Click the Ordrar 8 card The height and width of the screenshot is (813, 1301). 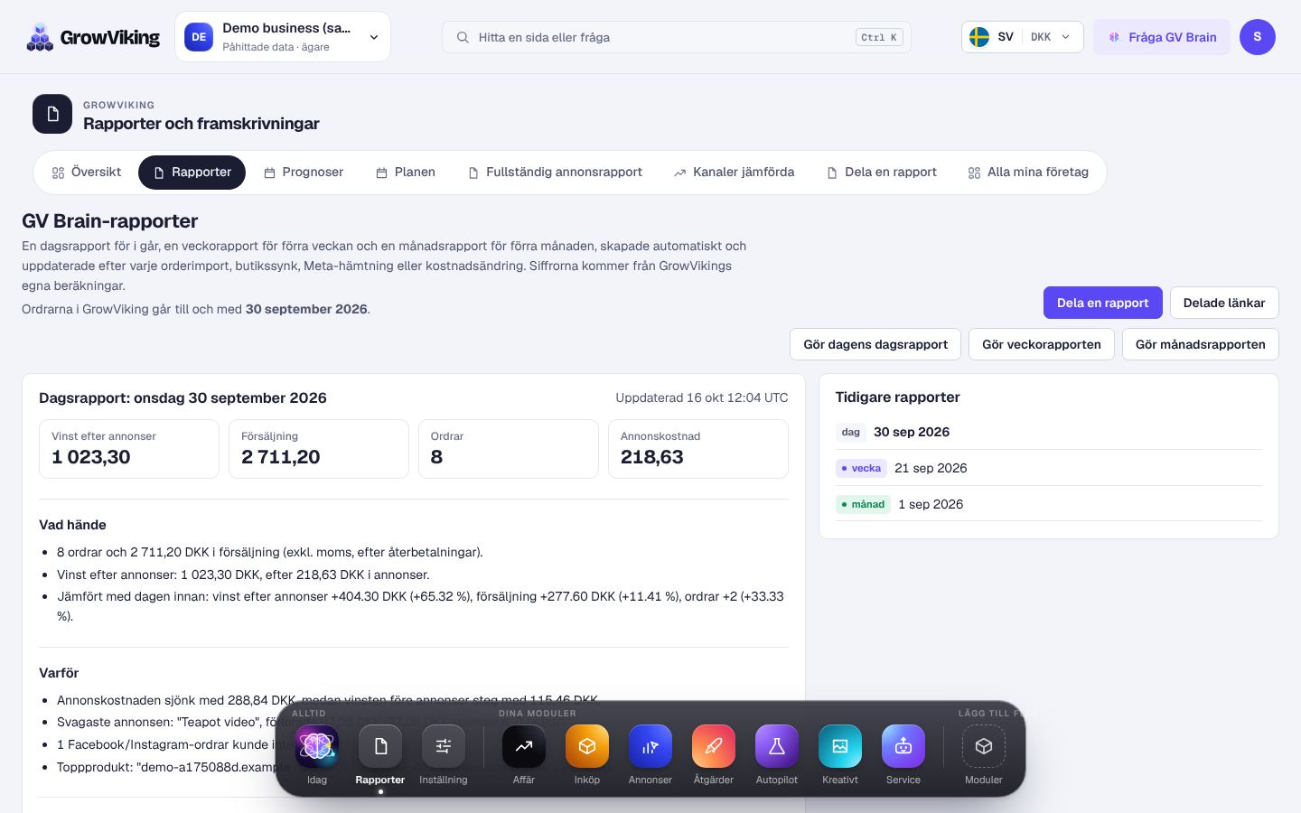click(x=509, y=449)
